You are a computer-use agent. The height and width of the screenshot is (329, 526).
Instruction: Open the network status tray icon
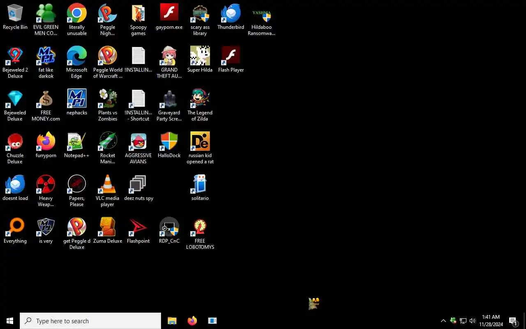click(x=463, y=321)
